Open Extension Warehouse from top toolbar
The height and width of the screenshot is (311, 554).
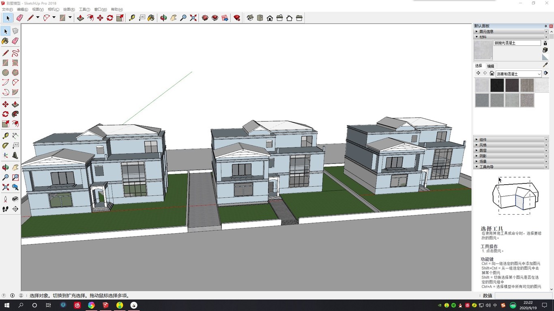coord(215,18)
